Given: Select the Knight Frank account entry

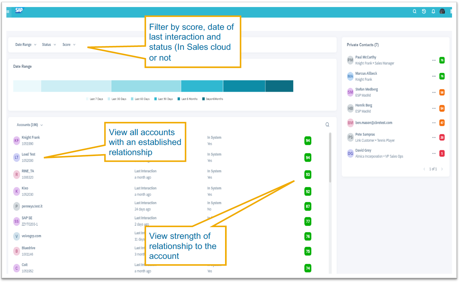Looking at the screenshot, I should pos(31,140).
